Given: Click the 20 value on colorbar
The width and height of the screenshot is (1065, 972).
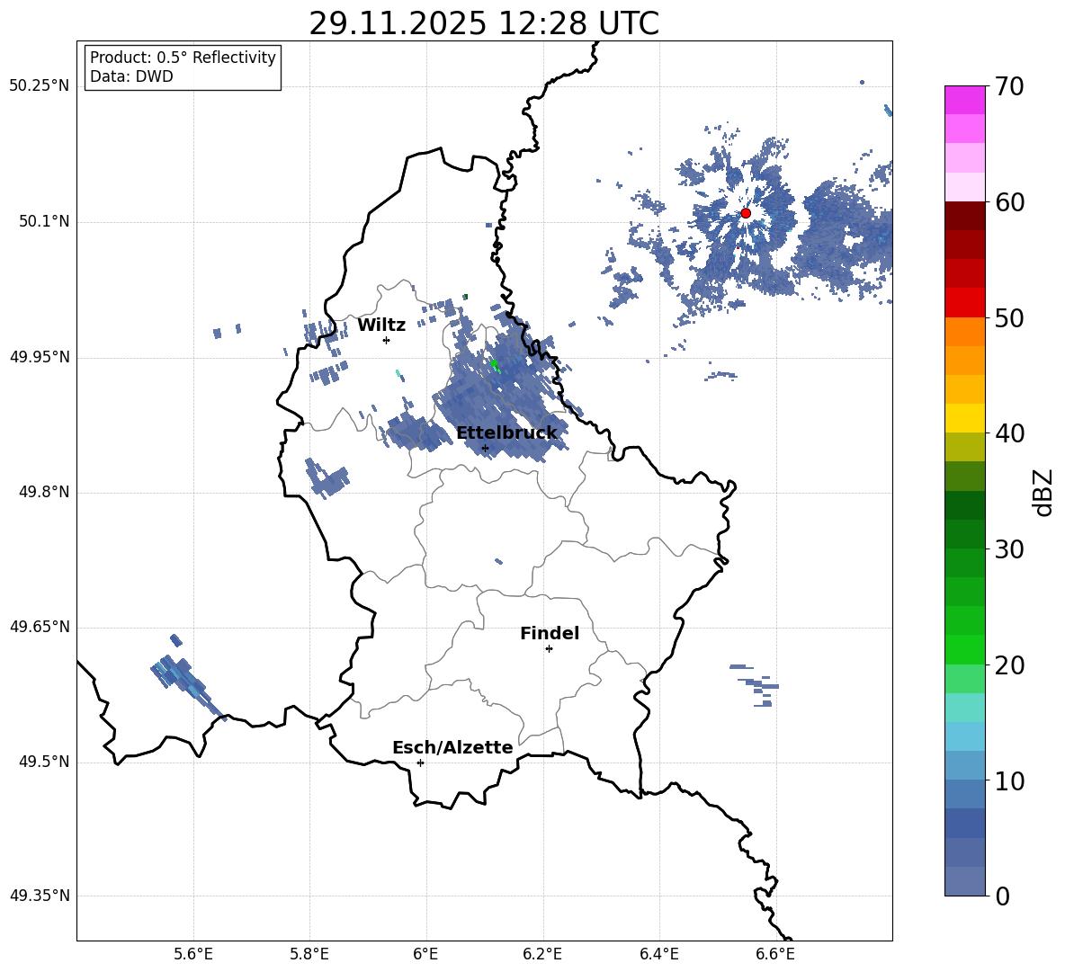Looking at the screenshot, I should tap(1009, 665).
